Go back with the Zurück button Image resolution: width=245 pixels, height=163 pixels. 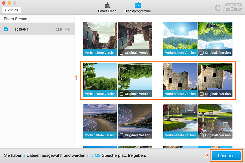[11, 10]
